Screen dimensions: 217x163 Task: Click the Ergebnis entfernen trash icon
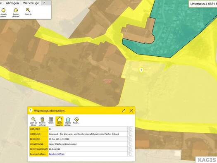coord(42,121)
